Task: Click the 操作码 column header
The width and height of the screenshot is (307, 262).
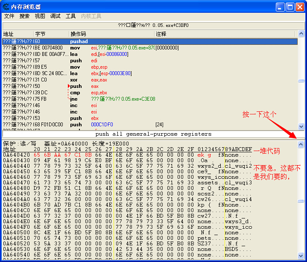Action: point(78,34)
